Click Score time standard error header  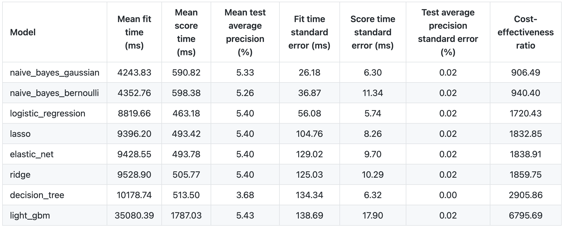[x=373, y=32]
